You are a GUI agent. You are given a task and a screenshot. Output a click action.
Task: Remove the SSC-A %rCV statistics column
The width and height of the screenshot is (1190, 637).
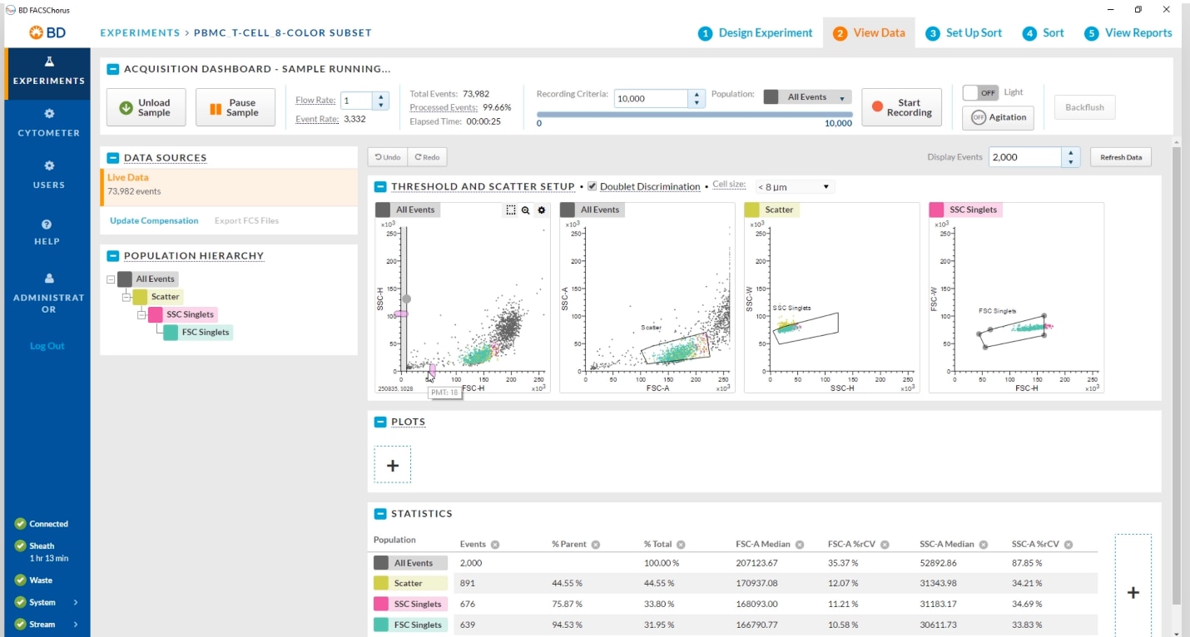coord(1069,545)
